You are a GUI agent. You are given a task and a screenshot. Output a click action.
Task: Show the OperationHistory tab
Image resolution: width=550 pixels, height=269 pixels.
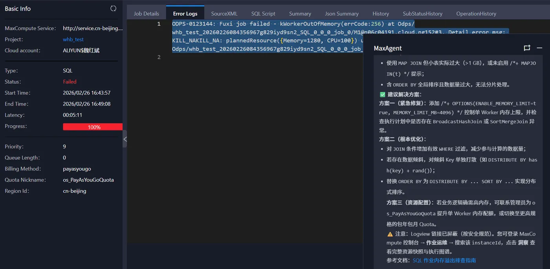[476, 13]
